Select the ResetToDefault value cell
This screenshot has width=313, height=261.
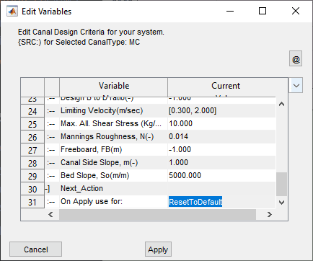[221, 202]
